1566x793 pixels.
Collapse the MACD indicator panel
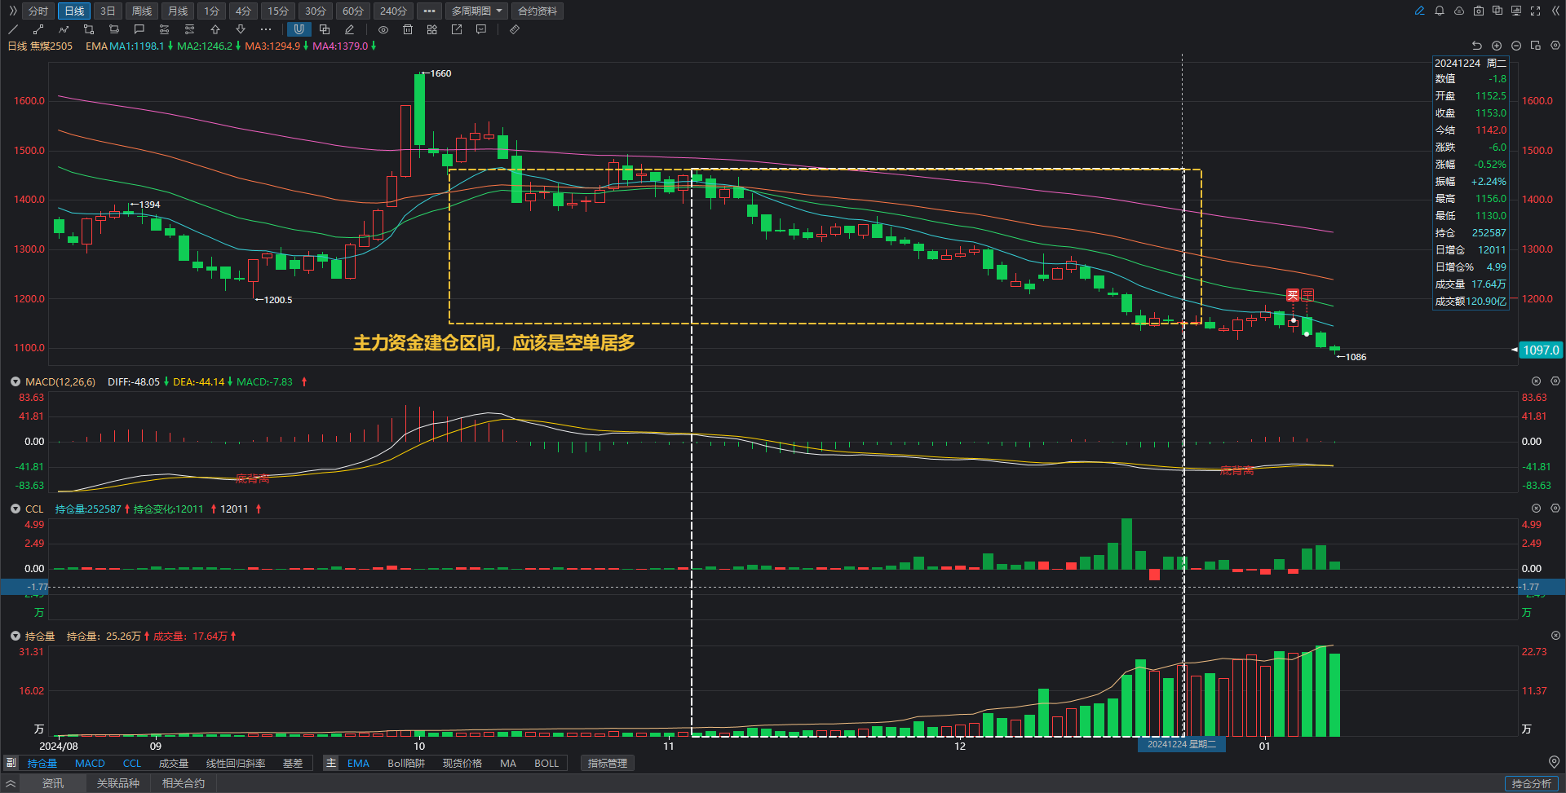[x=15, y=381]
